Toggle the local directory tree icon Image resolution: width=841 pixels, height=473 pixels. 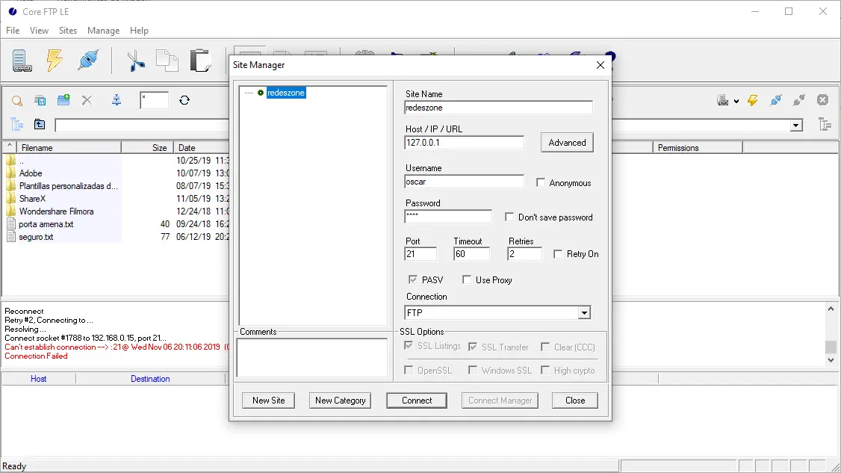pyautogui.click(x=17, y=125)
